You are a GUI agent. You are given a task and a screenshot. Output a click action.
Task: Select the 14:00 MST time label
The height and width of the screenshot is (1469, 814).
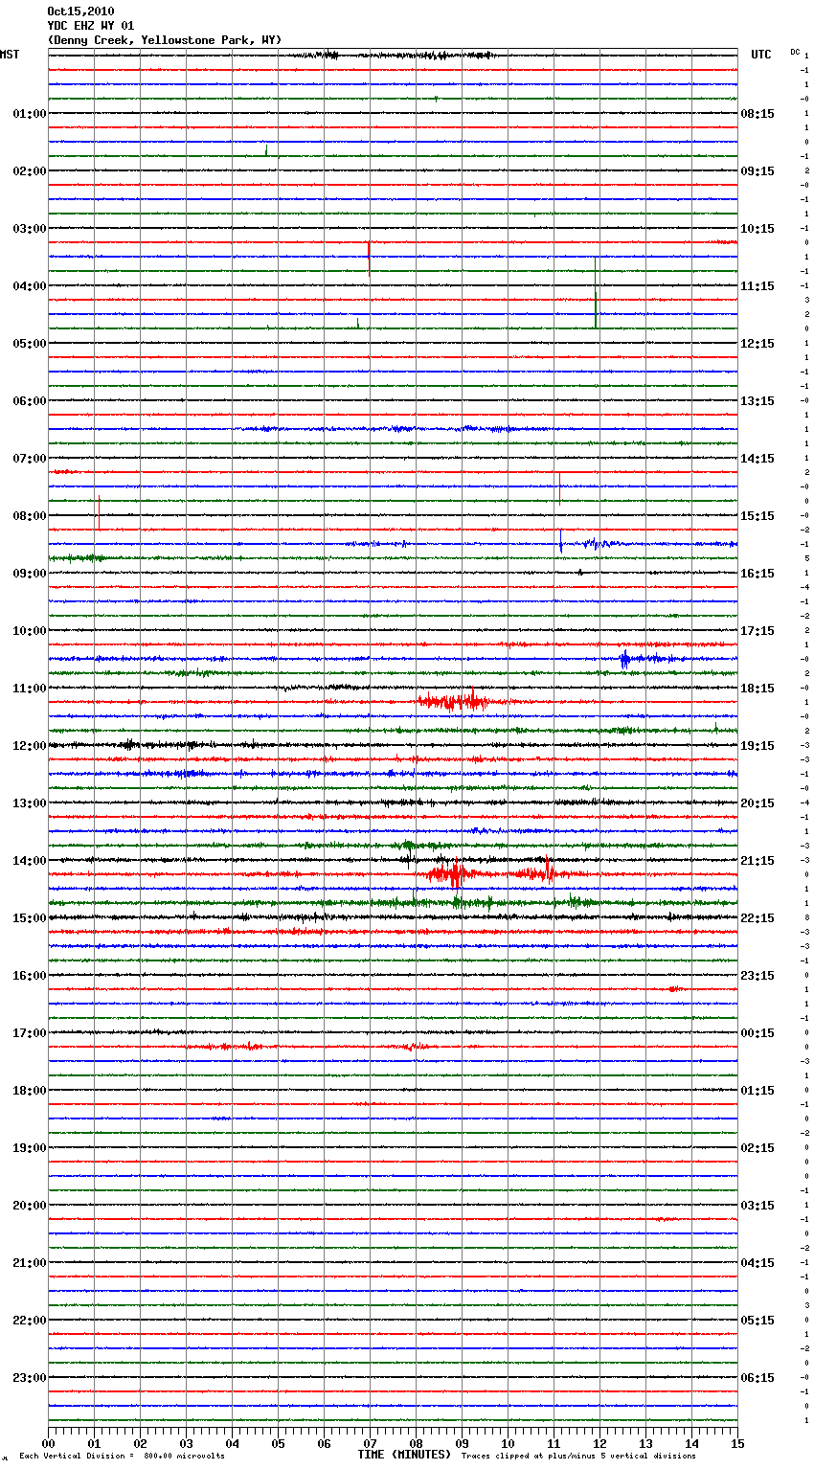(x=30, y=861)
